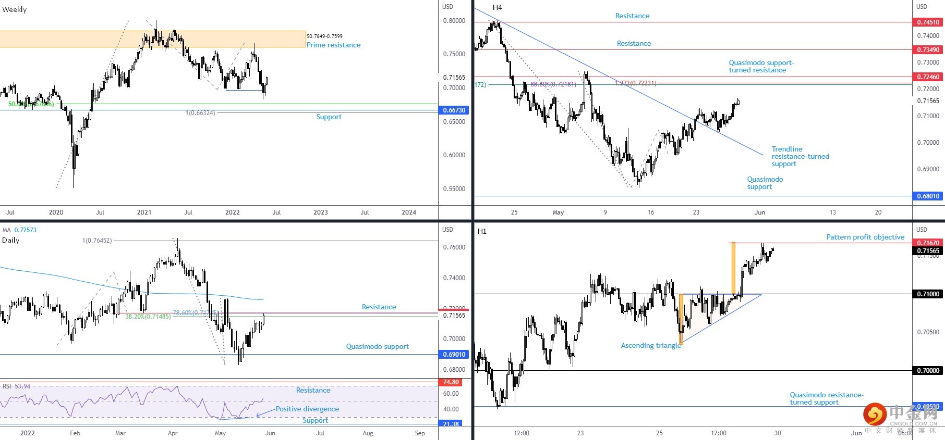The width and height of the screenshot is (945, 440).
Task: Click the 'Positive divergence' annotation in RSI pane
Action: 307,409
